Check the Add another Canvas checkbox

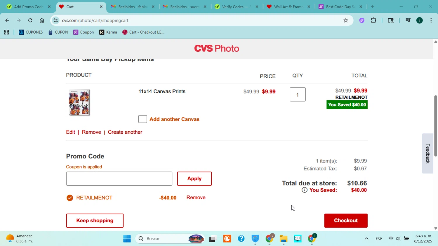142,119
